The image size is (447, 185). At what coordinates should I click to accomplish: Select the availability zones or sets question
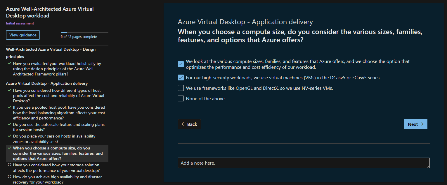[54, 139]
